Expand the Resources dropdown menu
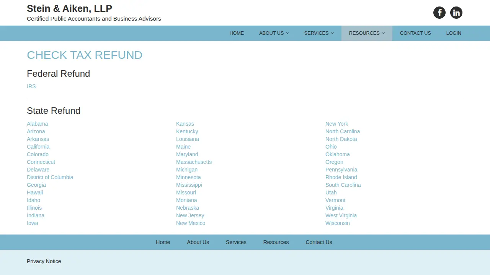The width and height of the screenshot is (490, 275). 367,33
